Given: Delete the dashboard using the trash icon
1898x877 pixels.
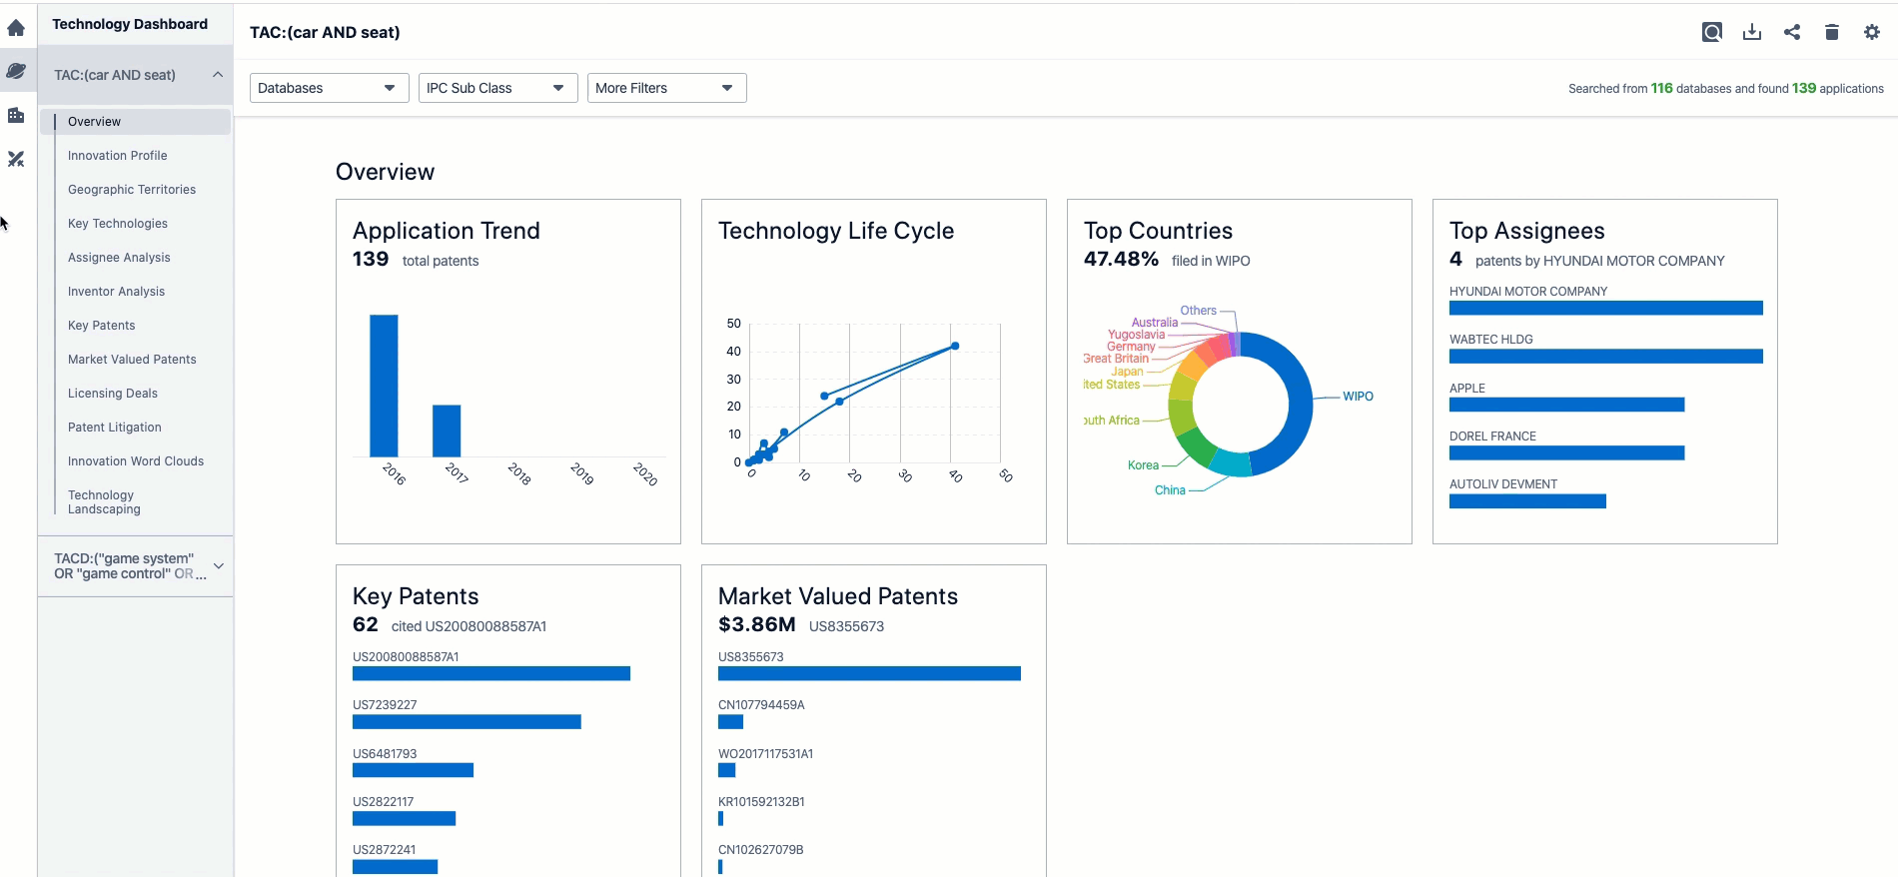Looking at the screenshot, I should 1831,32.
